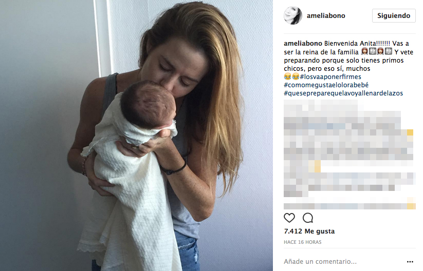Open the #losvaaponerfirmes hashtag

pos(330,77)
